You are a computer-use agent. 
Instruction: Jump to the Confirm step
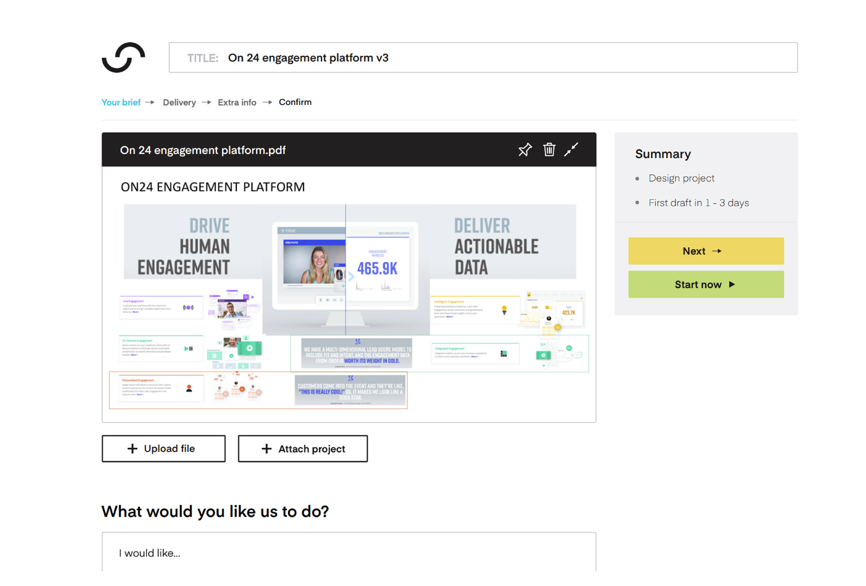(295, 102)
